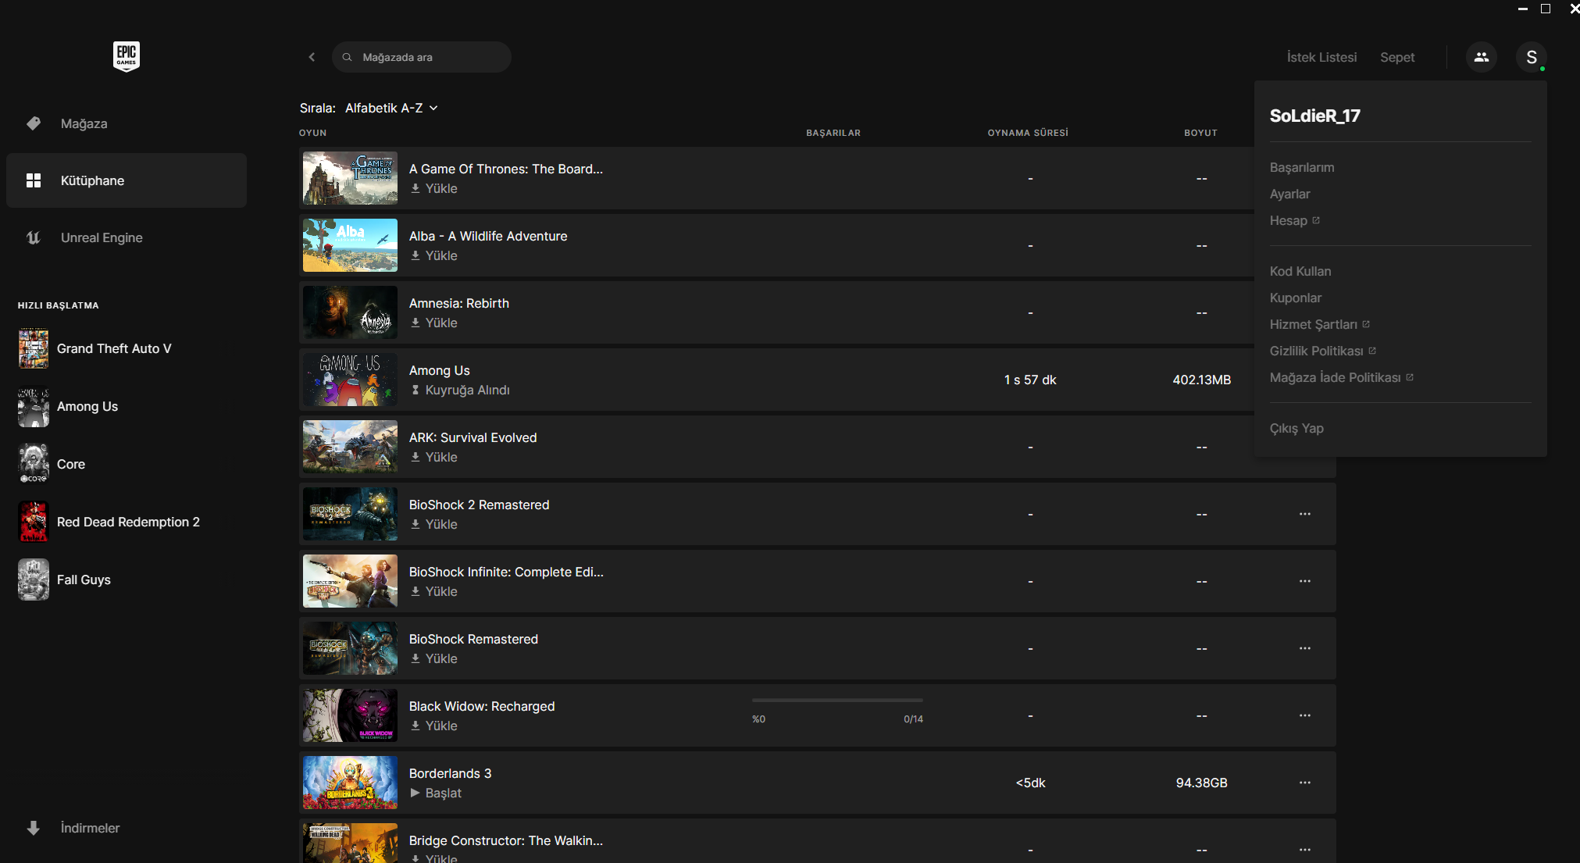
Task: Click the Alba game cover thumbnail
Action: point(350,245)
